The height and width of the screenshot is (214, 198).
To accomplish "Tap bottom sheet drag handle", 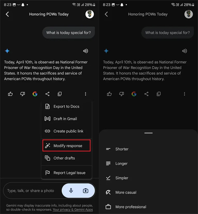I will [148, 133].
